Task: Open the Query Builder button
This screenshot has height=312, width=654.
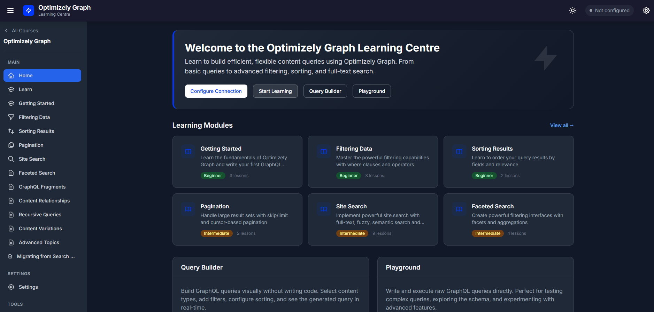Action: coord(325,91)
